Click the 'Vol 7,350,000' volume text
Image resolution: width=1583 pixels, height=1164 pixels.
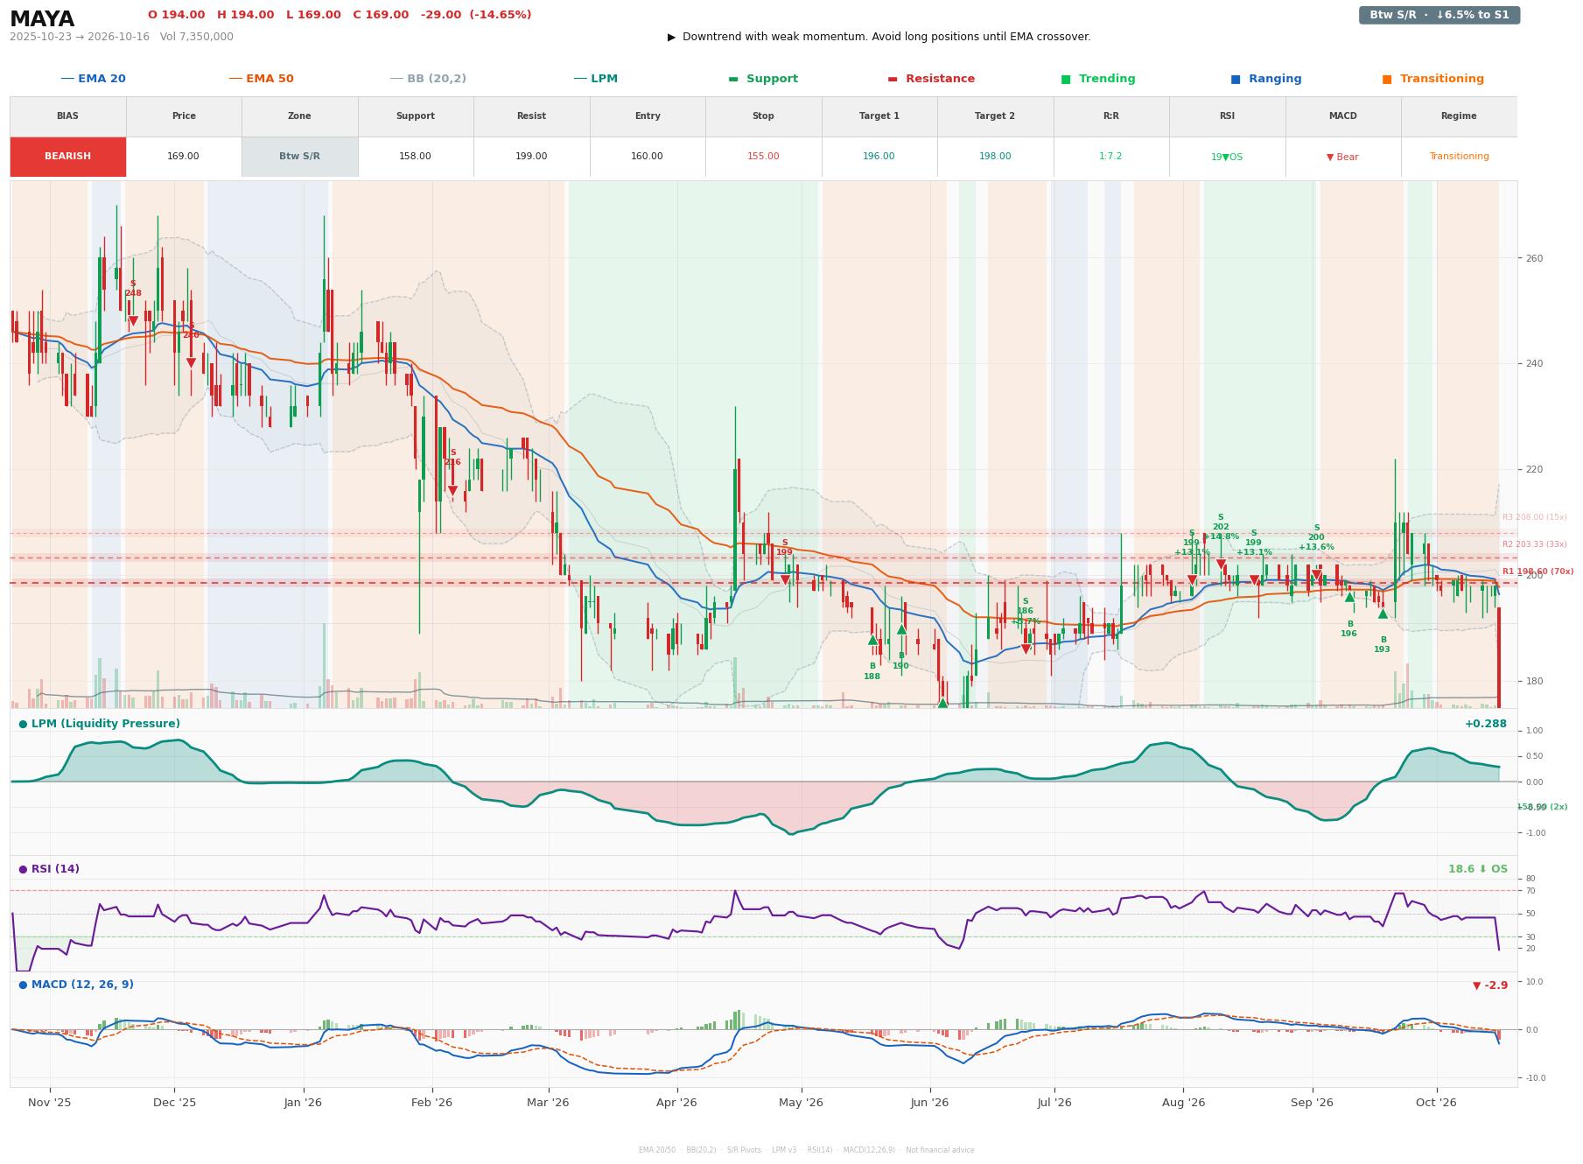[197, 37]
